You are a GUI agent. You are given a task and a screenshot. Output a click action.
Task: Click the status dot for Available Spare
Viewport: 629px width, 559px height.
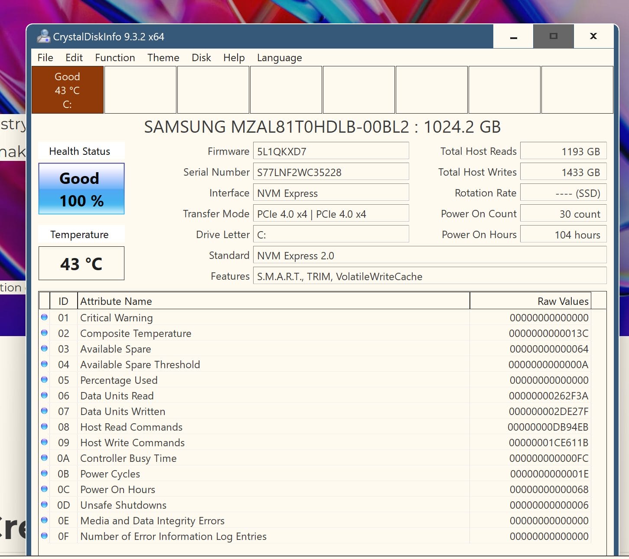click(44, 348)
